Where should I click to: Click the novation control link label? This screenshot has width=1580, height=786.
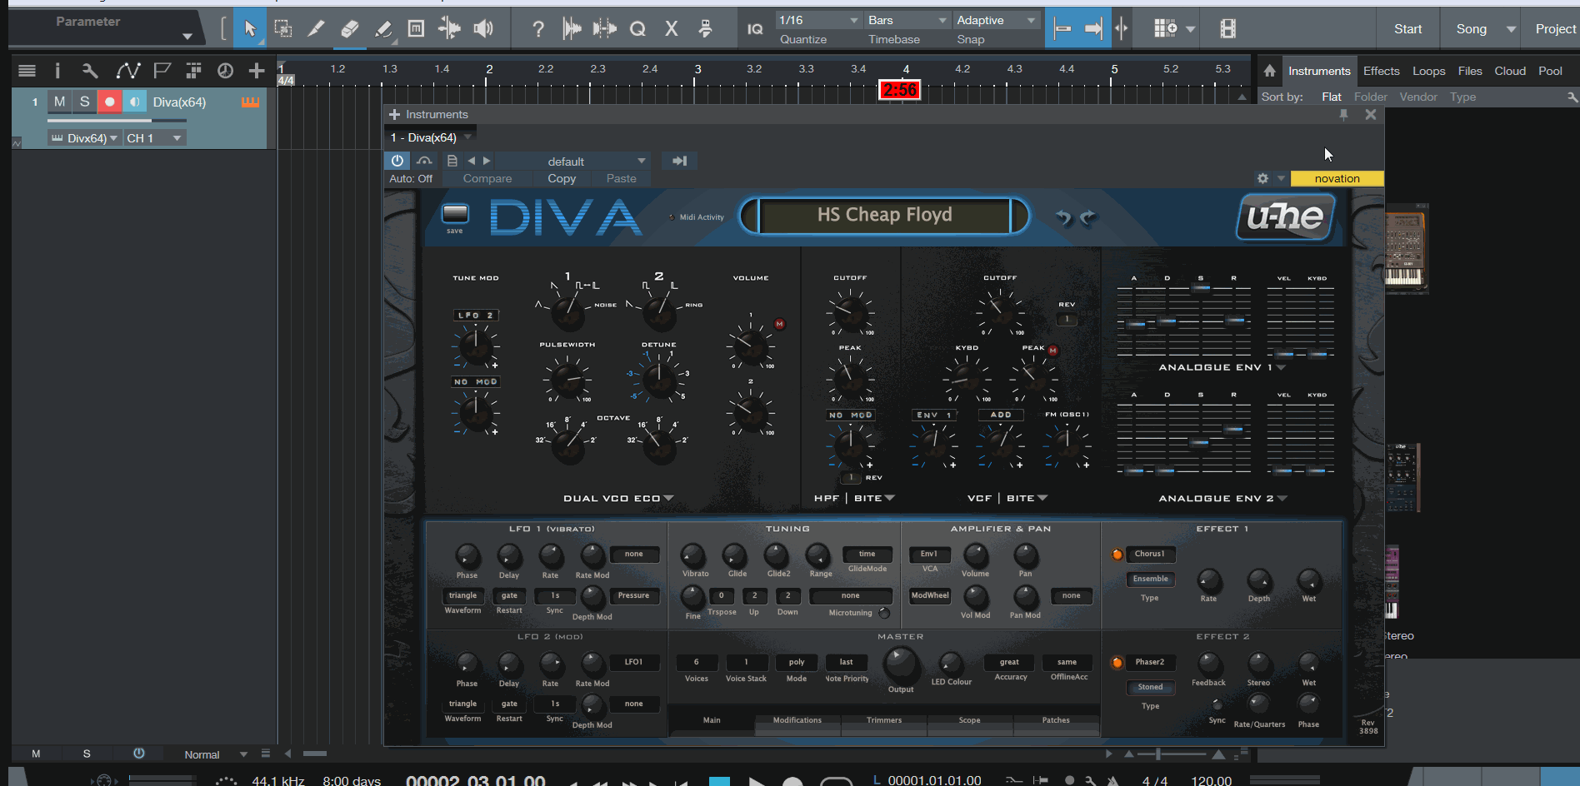[1337, 178]
